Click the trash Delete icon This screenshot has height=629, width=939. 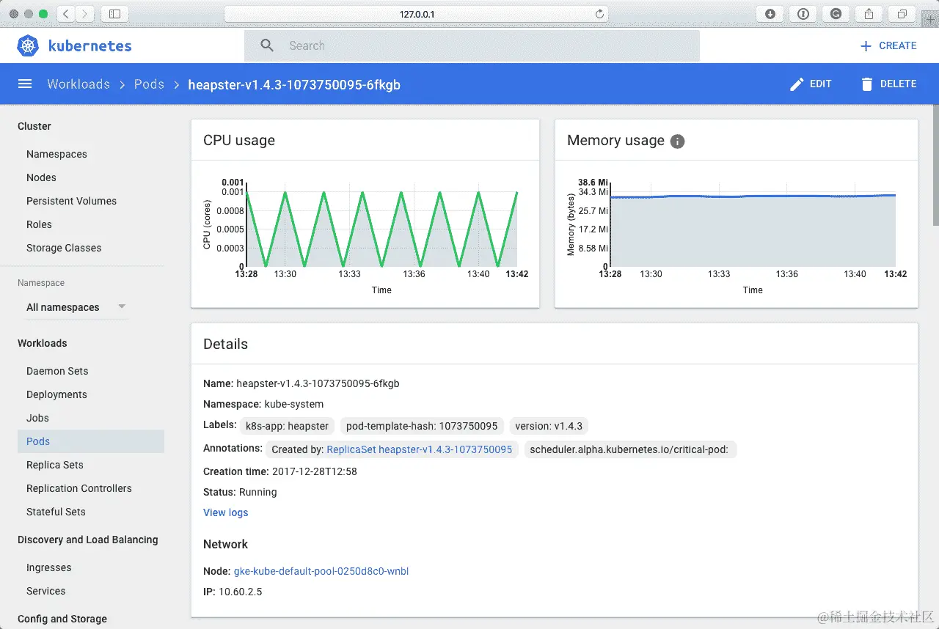(867, 84)
